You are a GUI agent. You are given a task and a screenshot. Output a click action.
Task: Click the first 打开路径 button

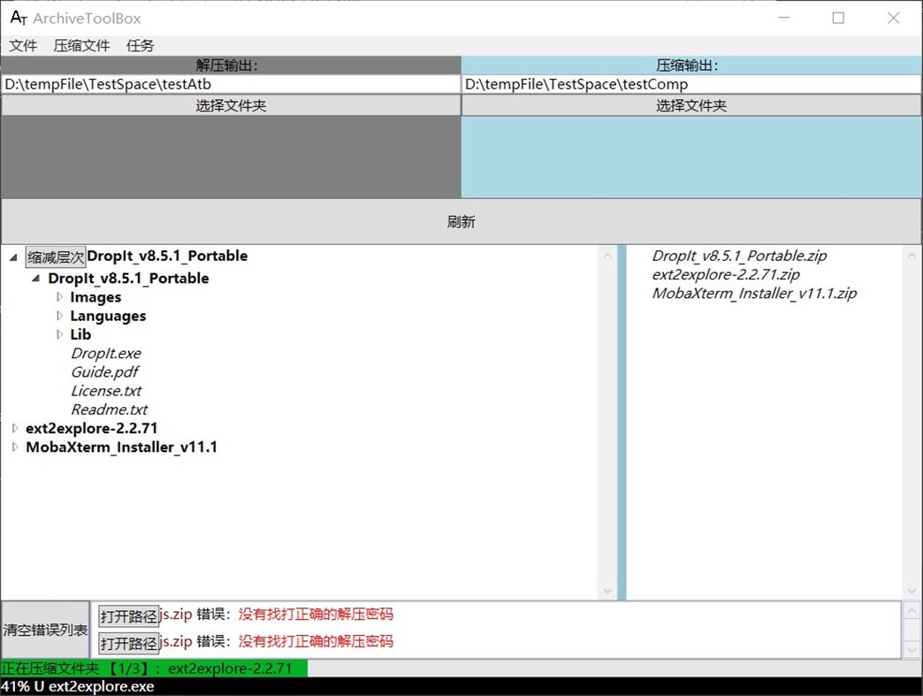pos(130,614)
